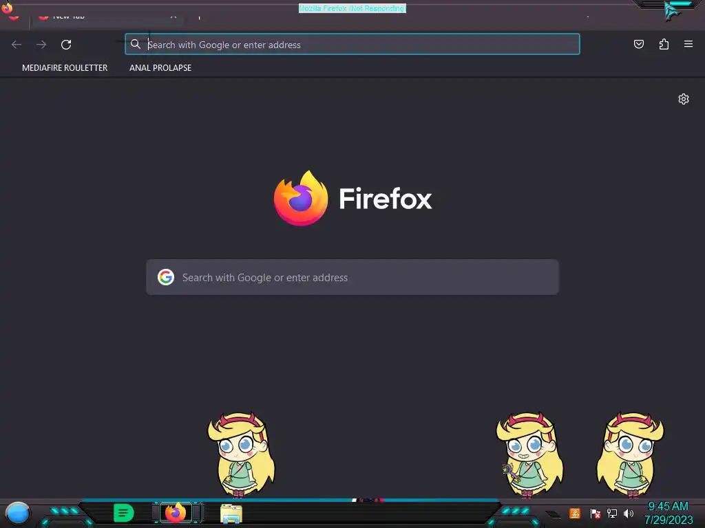Click Mozilla Firefox (Not Responding) title text
The image size is (705, 528).
point(352,8)
